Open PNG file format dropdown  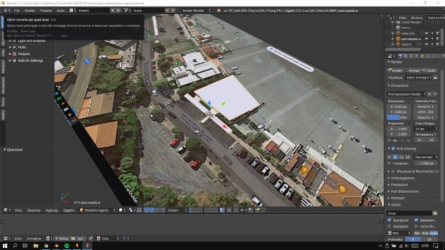399,233
